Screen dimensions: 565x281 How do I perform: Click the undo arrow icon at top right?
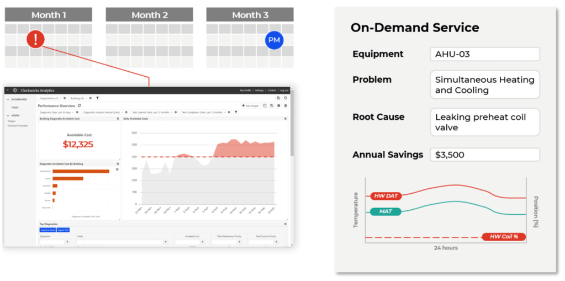pyautogui.click(x=286, y=98)
